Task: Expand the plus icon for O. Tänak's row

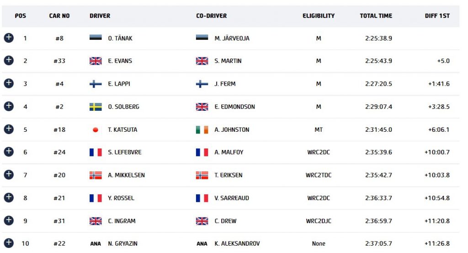Action: pyautogui.click(x=9, y=38)
